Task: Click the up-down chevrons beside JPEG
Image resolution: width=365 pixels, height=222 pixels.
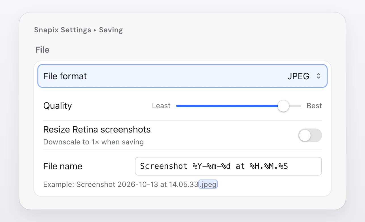Action: click(x=319, y=76)
